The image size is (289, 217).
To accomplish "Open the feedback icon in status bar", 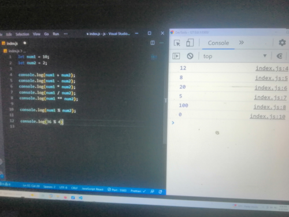I will click(152, 192).
